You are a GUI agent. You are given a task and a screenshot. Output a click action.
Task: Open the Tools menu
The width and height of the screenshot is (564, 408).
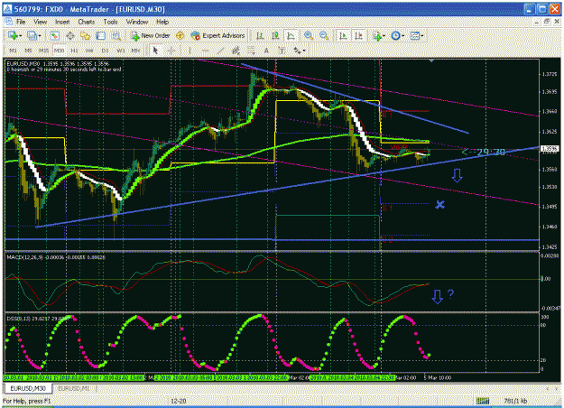click(110, 22)
